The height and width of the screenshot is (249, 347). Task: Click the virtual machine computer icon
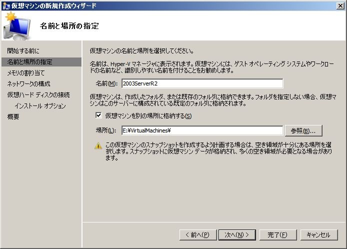tap(17, 26)
